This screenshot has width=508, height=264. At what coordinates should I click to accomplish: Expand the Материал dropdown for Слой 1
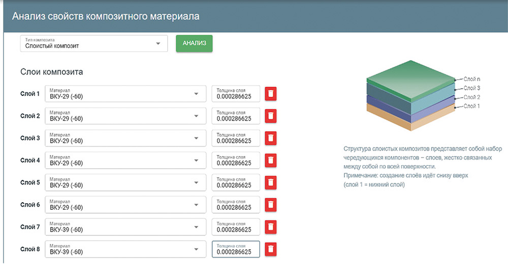pos(125,94)
